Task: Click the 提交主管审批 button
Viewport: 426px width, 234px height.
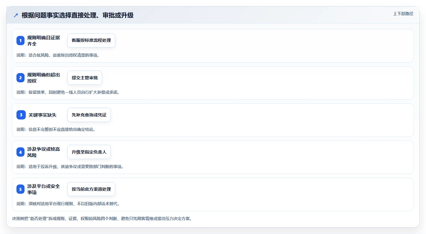Action: coord(85,78)
